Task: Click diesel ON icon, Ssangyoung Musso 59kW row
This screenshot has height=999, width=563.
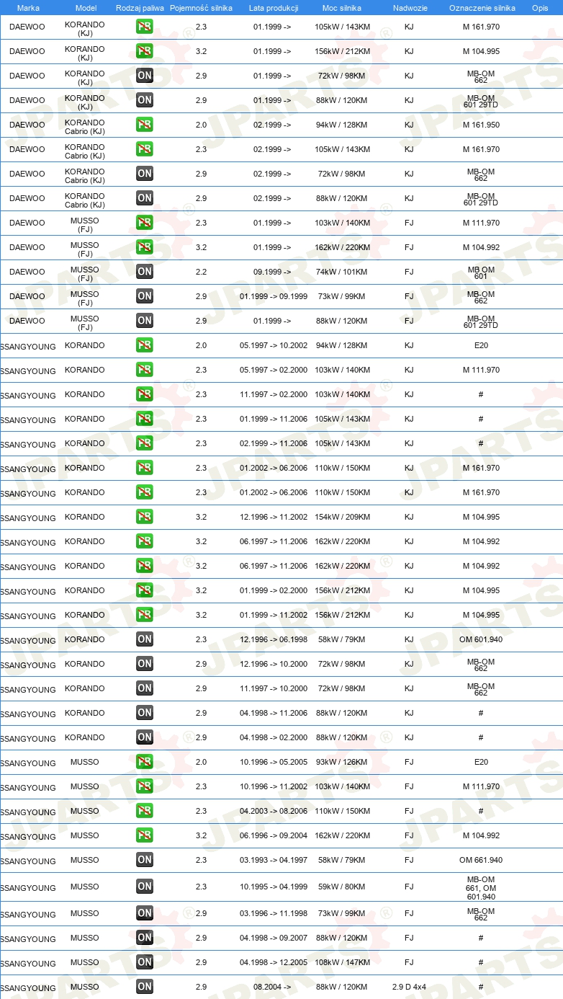Action: coord(145,887)
